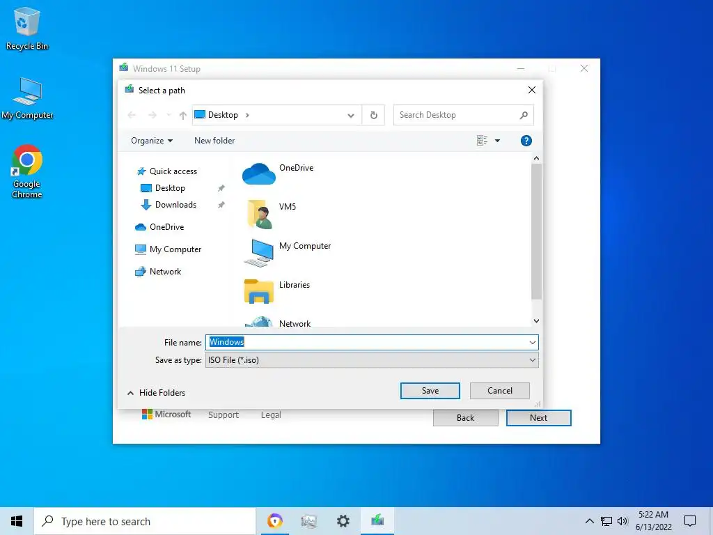Unpin Desktop from Quick access

[x=221, y=188]
